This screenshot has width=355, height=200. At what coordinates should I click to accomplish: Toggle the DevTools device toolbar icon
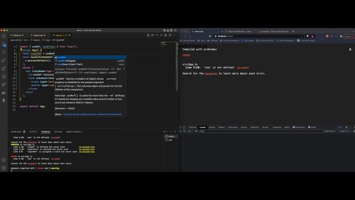184,127
